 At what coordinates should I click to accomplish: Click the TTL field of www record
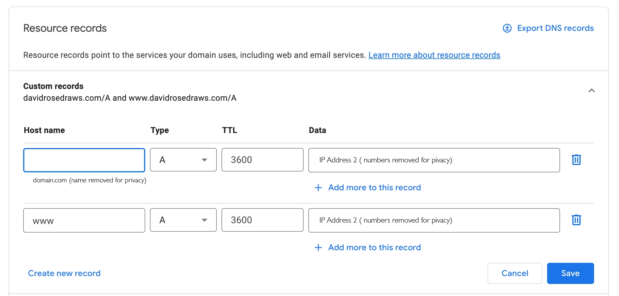[262, 220]
